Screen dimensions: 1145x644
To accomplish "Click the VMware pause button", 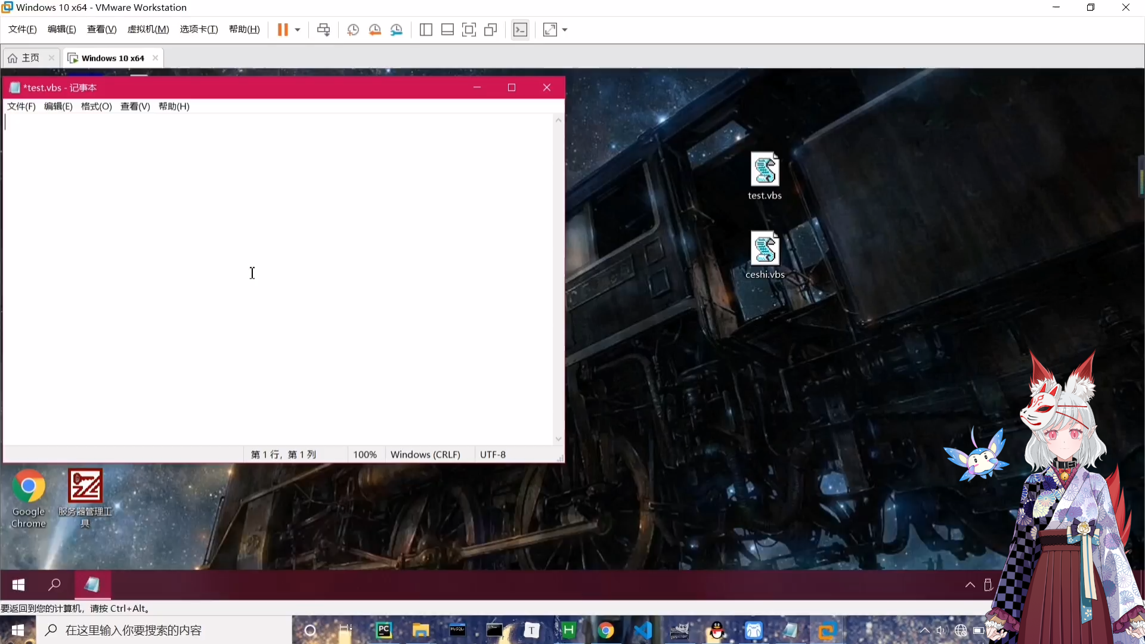I will coord(282,30).
